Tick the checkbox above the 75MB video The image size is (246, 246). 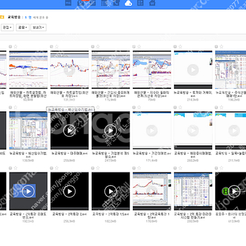[x=134, y=47]
